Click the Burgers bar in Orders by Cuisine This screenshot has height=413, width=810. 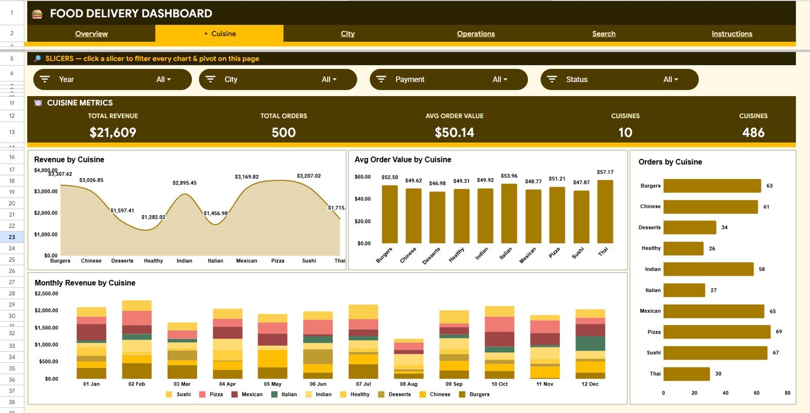[712, 186]
